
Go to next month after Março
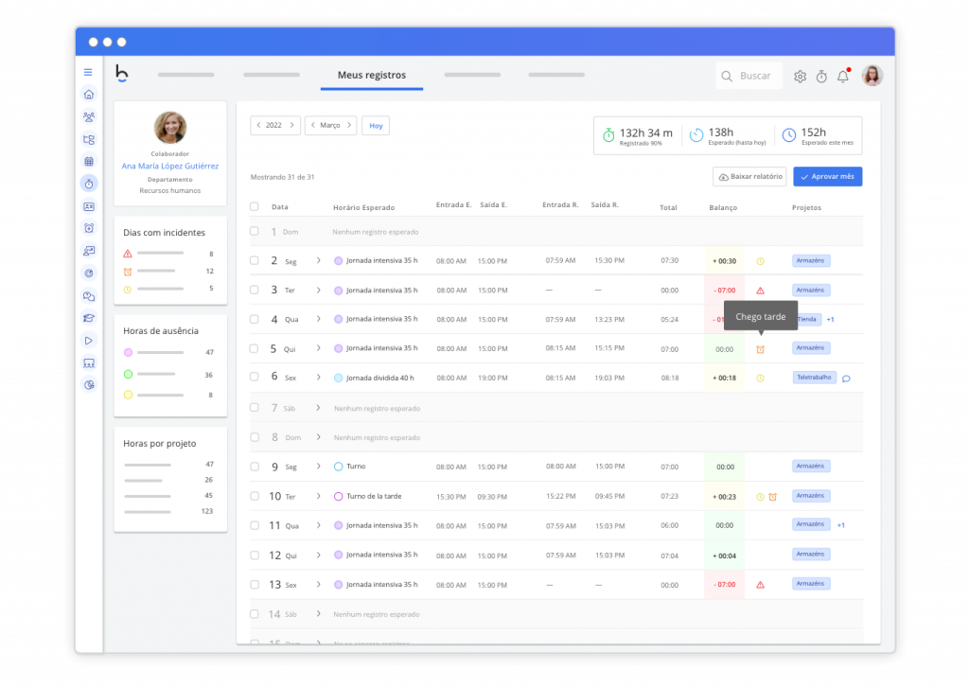(349, 125)
